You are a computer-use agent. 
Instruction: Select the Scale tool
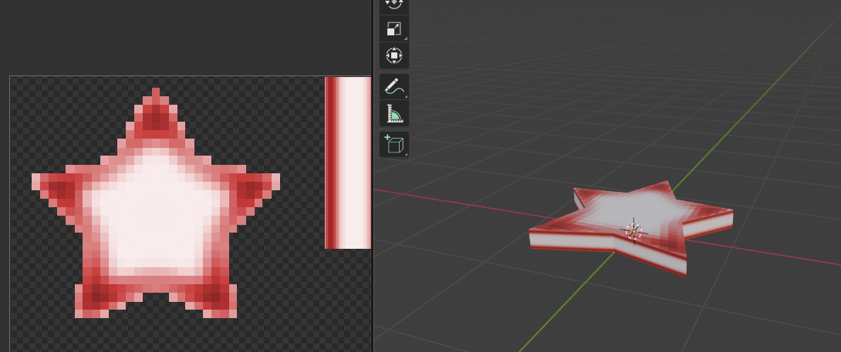coord(393,28)
